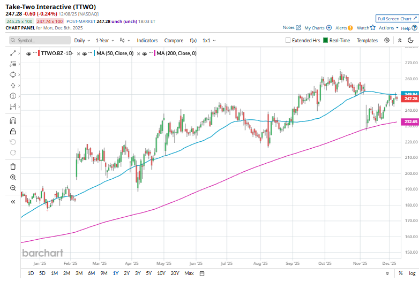Viewport: 419px width, 282px height.
Task: Click the lock drawings icon
Action: click(x=13, y=131)
